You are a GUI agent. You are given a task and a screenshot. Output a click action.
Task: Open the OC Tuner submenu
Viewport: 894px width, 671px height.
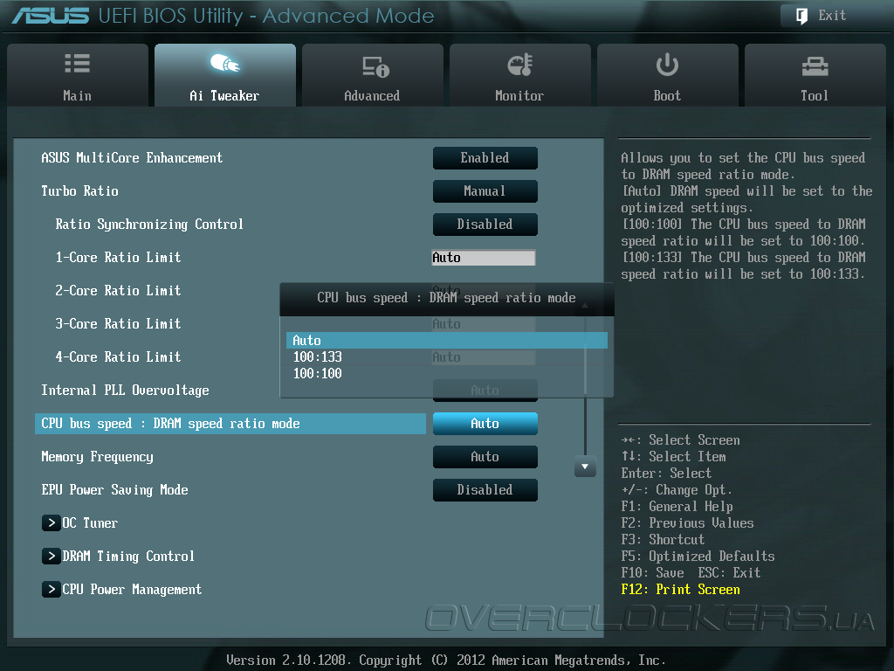pos(90,522)
